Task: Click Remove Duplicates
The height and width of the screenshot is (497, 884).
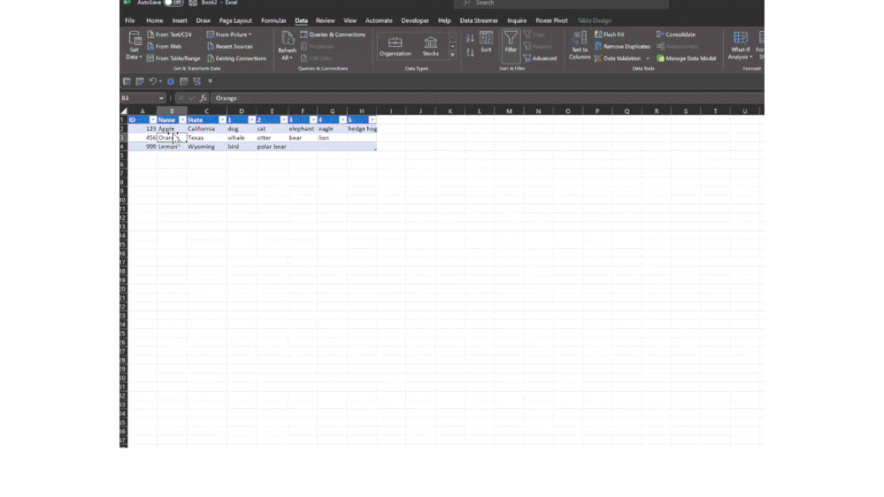Action: (622, 46)
